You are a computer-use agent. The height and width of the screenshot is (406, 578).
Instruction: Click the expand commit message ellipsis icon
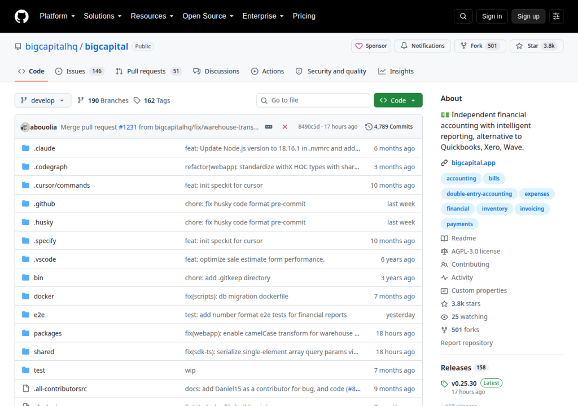[x=269, y=127]
